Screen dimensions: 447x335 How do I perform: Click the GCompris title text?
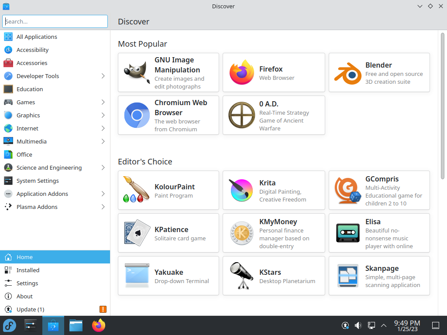click(x=382, y=179)
